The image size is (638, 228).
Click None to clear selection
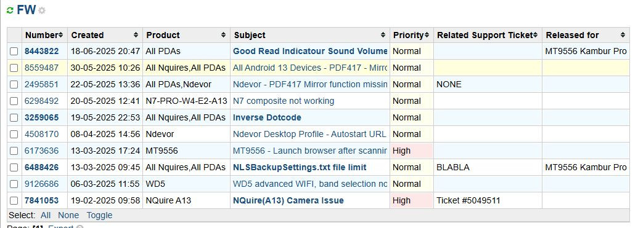click(68, 216)
